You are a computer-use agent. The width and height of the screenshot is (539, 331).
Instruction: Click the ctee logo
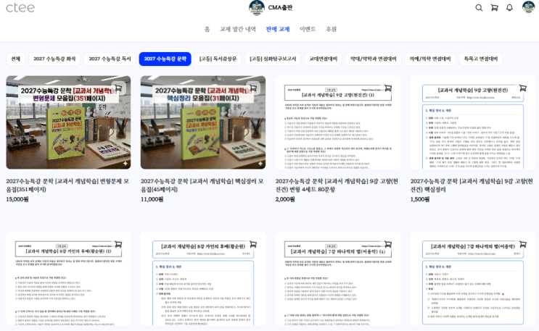coord(20,7)
